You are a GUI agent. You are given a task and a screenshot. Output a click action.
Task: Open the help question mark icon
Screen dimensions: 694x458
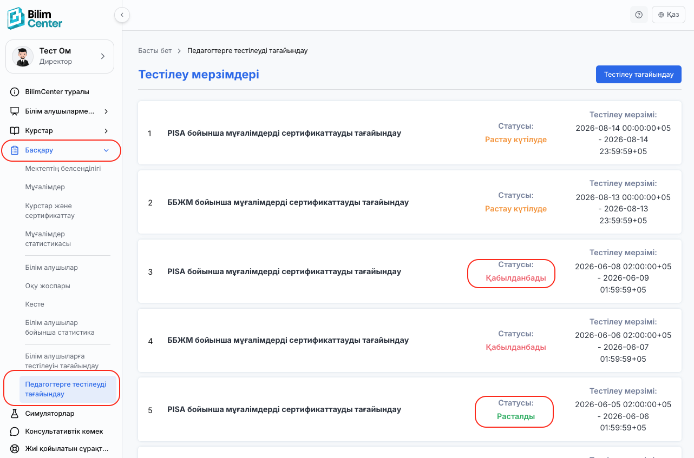point(639,15)
